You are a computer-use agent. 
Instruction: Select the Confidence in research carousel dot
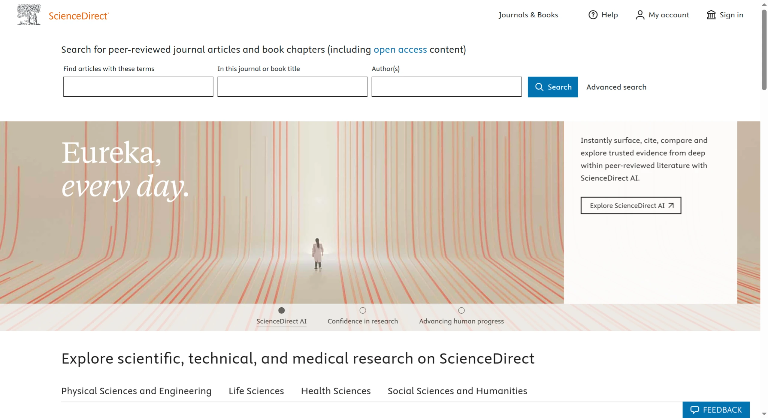click(363, 311)
